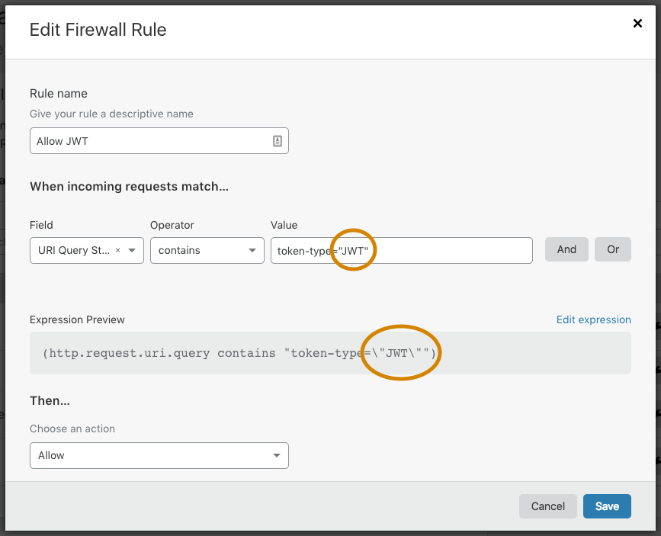The width and height of the screenshot is (661, 536).
Task: Click the Edit Firewall Rule title
Action: coord(98,30)
